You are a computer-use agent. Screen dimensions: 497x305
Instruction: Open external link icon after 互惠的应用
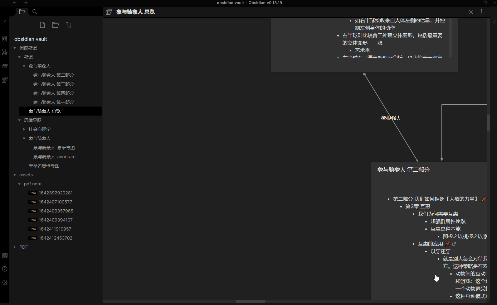454,244
